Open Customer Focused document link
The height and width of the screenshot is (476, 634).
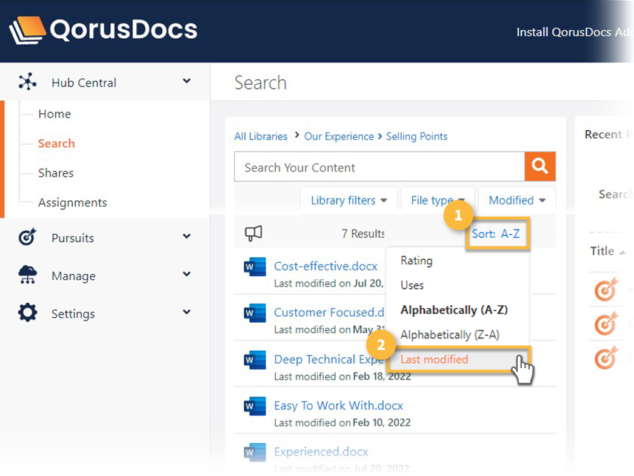tap(329, 312)
